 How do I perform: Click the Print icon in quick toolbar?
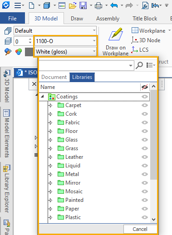98,6
